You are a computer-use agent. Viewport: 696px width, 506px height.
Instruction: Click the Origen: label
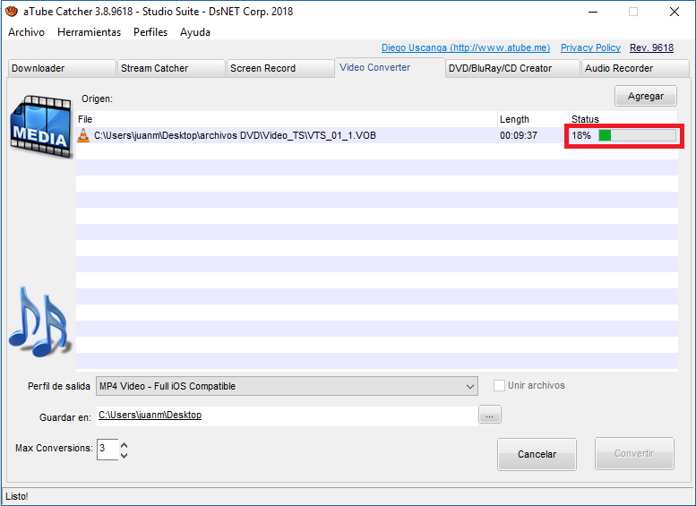[x=97, y=99]
